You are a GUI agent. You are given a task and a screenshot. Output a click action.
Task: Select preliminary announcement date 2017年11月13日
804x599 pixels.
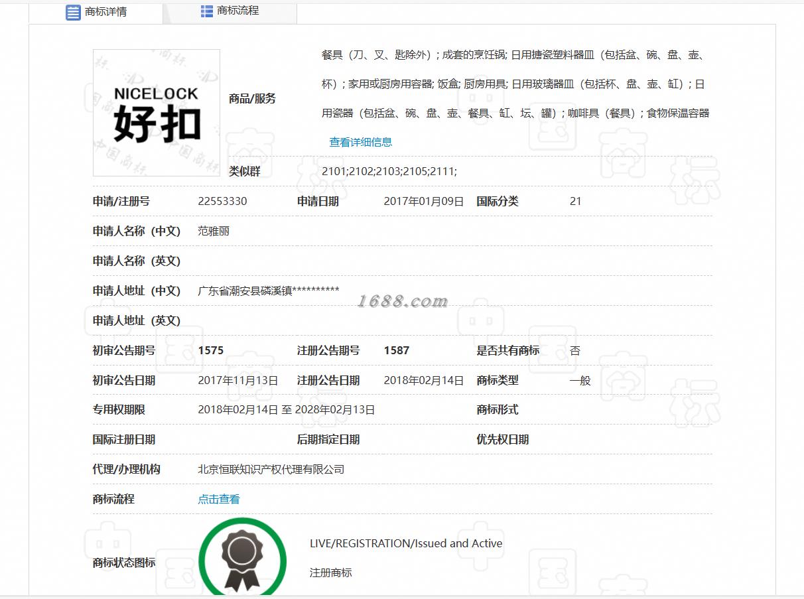coord(238,381)
